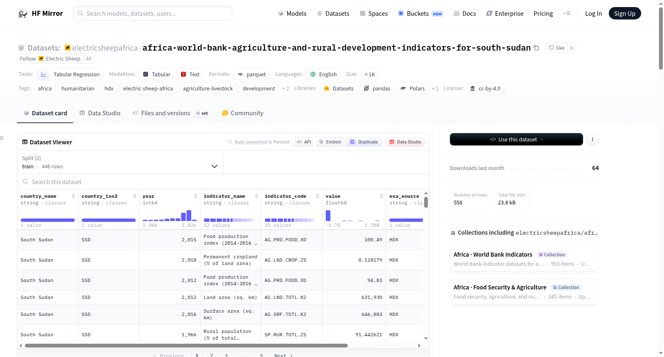This screenshot has width=664, height=357.
Task: Open the Embed viewer option
Action: (x=330, y=142)
